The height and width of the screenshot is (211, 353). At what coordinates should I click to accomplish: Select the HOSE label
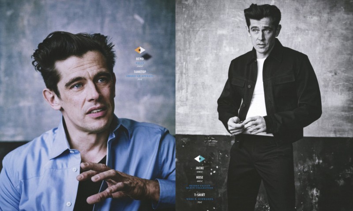click(x=199, y=177)
